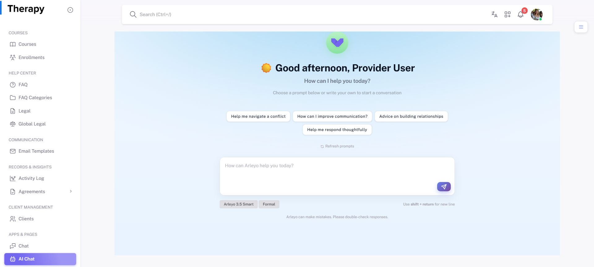Open the Arleyo 3.5 Smart model selector

tap(239, 204)
